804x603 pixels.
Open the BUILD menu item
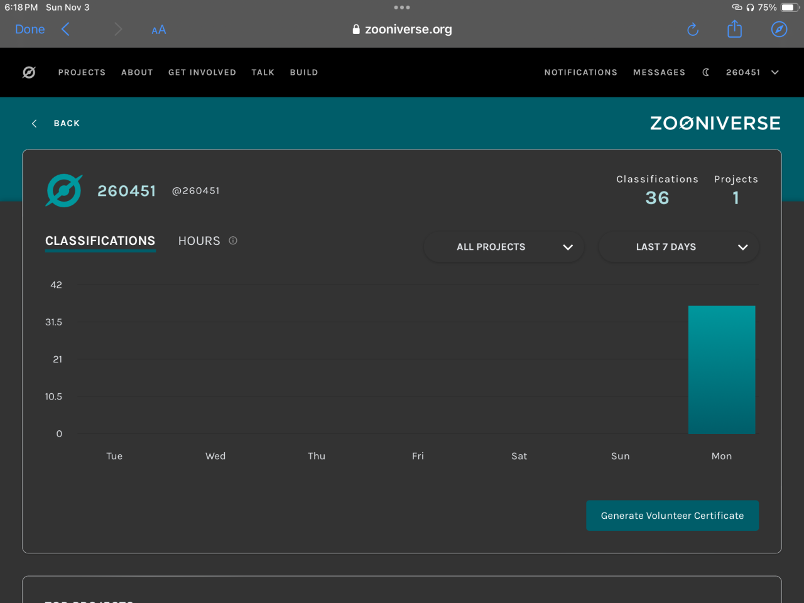click(304, 72)
